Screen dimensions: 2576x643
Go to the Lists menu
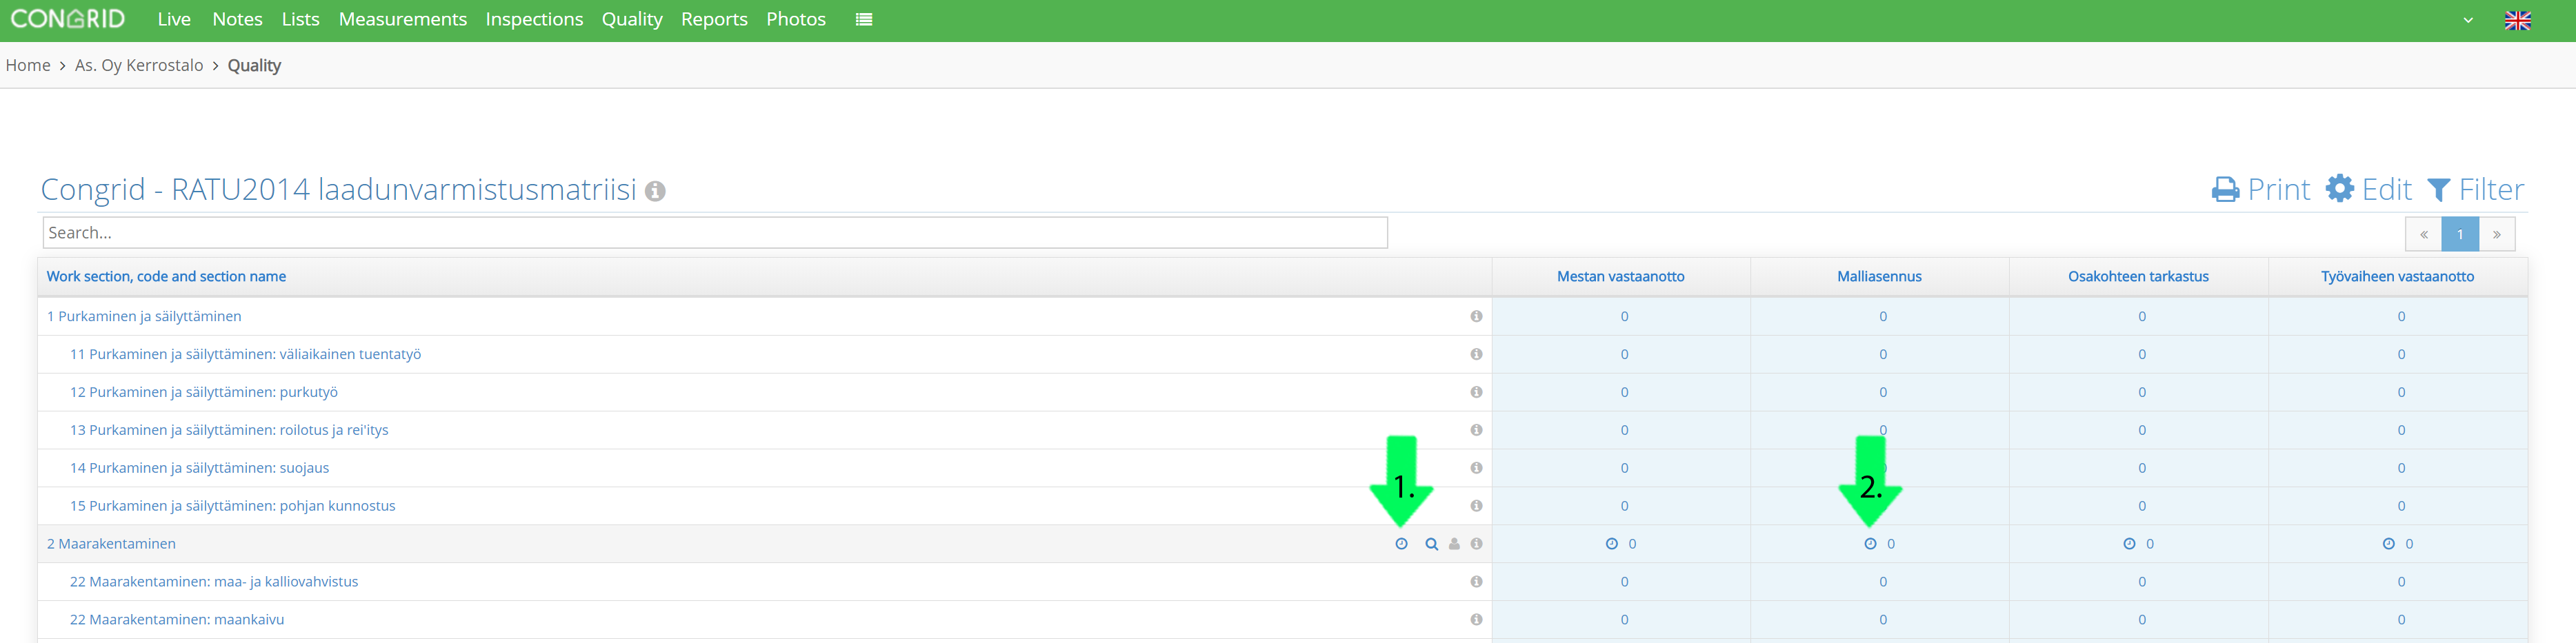coord(300,19)
